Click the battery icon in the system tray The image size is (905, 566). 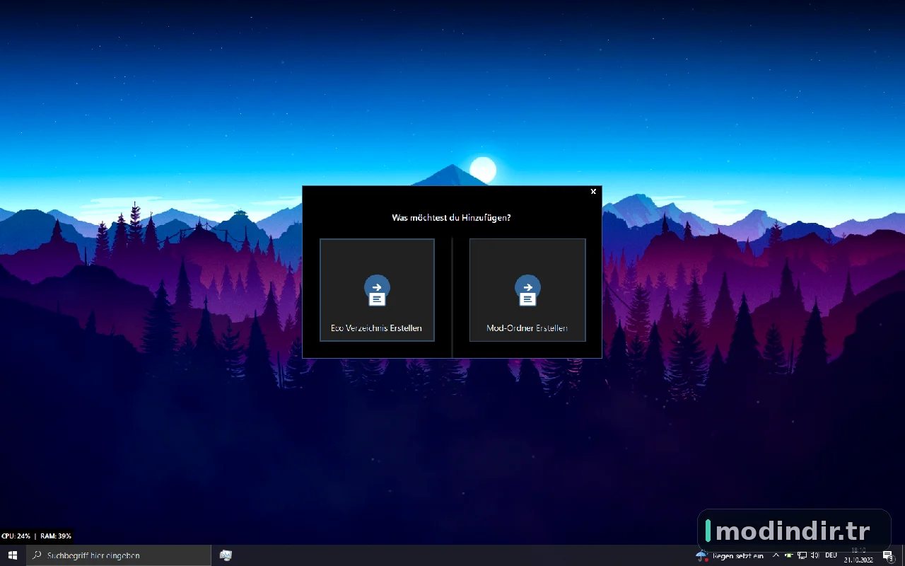pyautogui.click(x=789, y=555)
